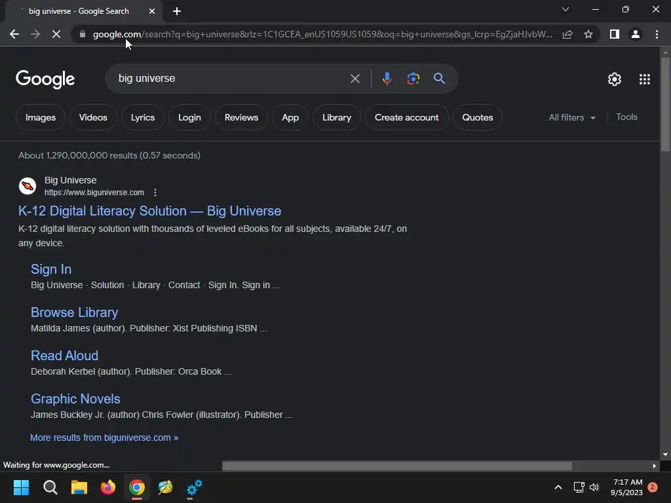Screen dimensions: 671x503
Task: Open the Chrome profile menu
Action: pos(636,34)
